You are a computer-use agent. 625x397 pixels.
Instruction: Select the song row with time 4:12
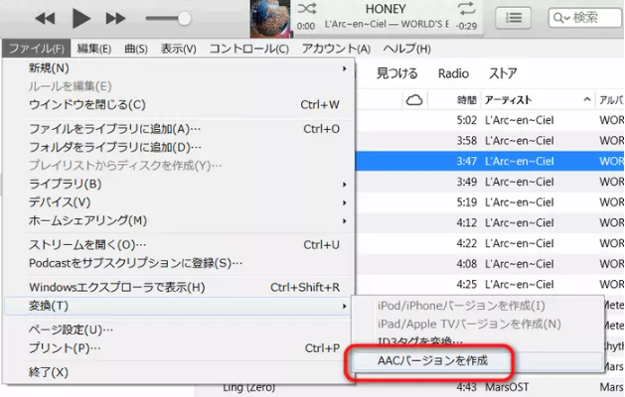pos(490,223)
